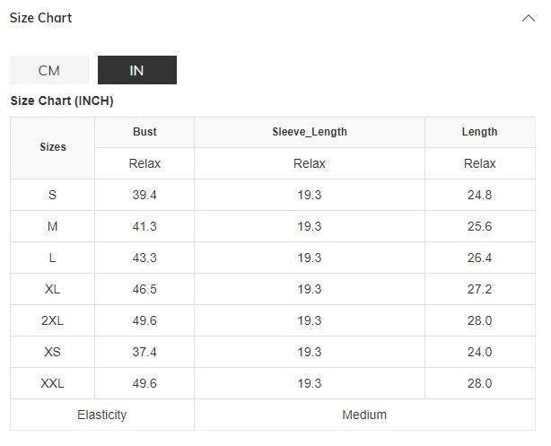The width and height of the screenshot is (551, 446).
Task: Select the XXL size row label
Action: pyautogui.click(x=53, y=383)
